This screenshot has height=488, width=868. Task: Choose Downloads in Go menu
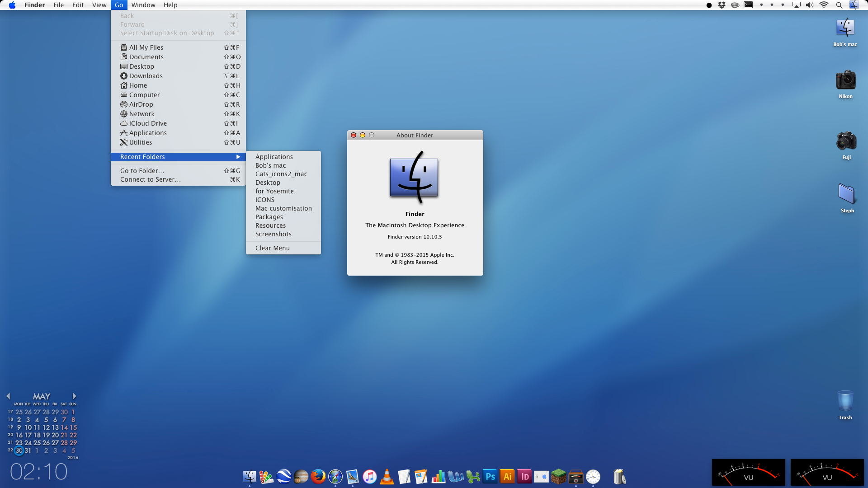click(178, 76)
